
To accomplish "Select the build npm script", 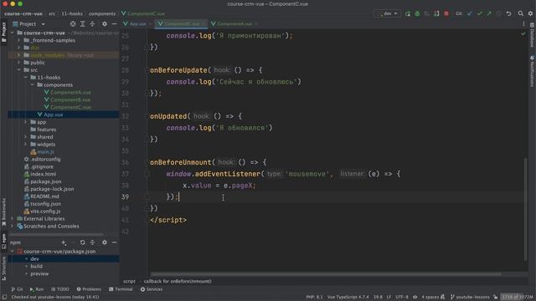I will pos(36,266).
